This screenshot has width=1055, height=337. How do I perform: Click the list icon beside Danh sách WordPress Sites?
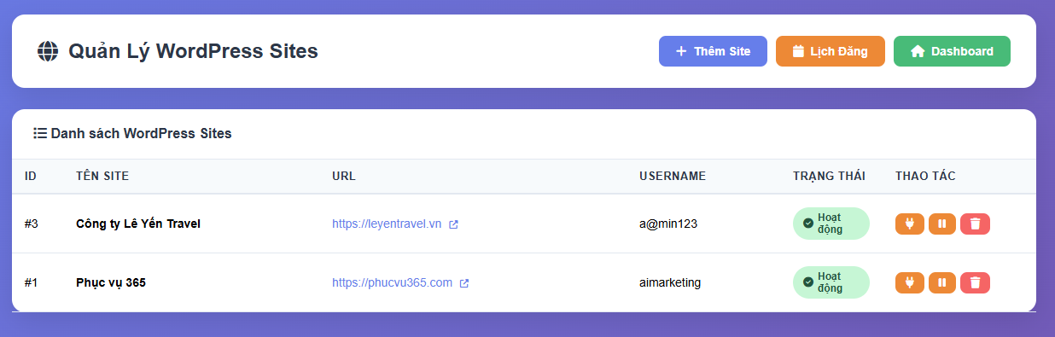click(40, 133)
